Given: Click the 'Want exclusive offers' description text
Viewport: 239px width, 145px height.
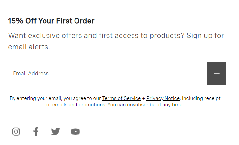Looking at the screenshot, I should [x=116, y=41].
